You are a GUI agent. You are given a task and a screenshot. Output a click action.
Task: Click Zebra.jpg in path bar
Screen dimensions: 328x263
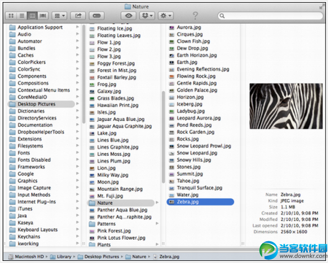pos(166,256)
